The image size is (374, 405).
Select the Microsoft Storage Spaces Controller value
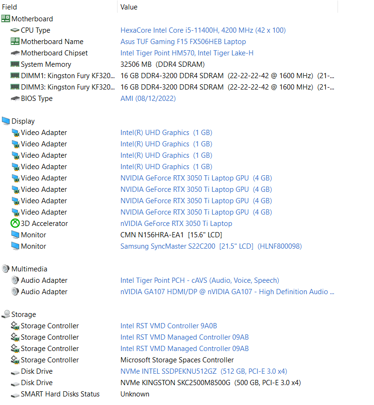(x=177, y=360)
